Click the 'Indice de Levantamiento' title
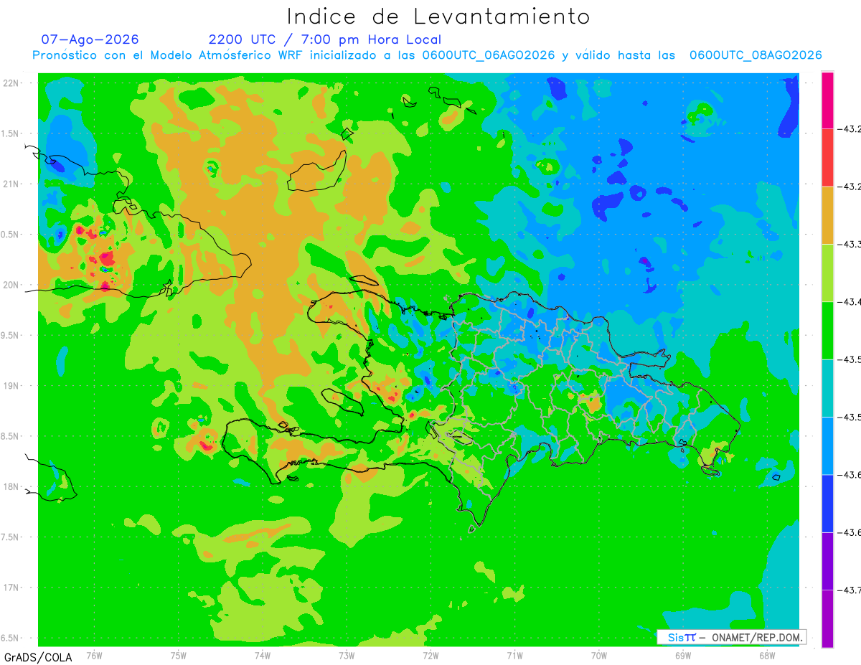 point(438,16)
